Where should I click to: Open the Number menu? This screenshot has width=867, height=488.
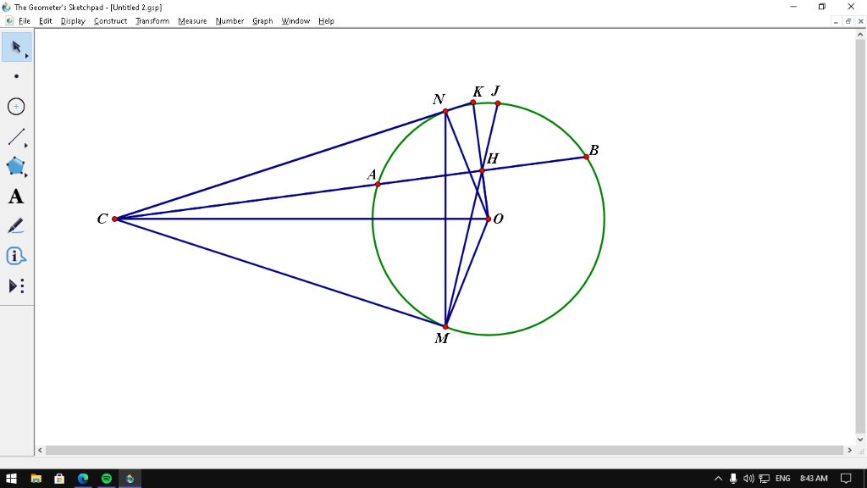pos(229,21)
